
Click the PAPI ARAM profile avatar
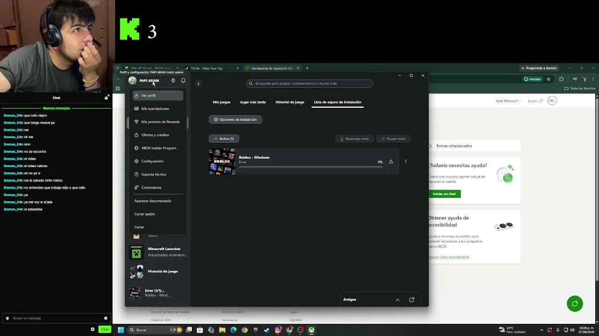tap(132, 81)
